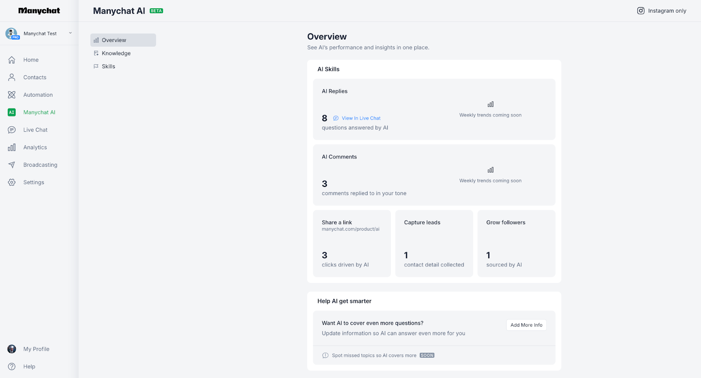The image size is (701, 378).
Task: Select the Live Chat bubble icon
Action: coord(12,130)
